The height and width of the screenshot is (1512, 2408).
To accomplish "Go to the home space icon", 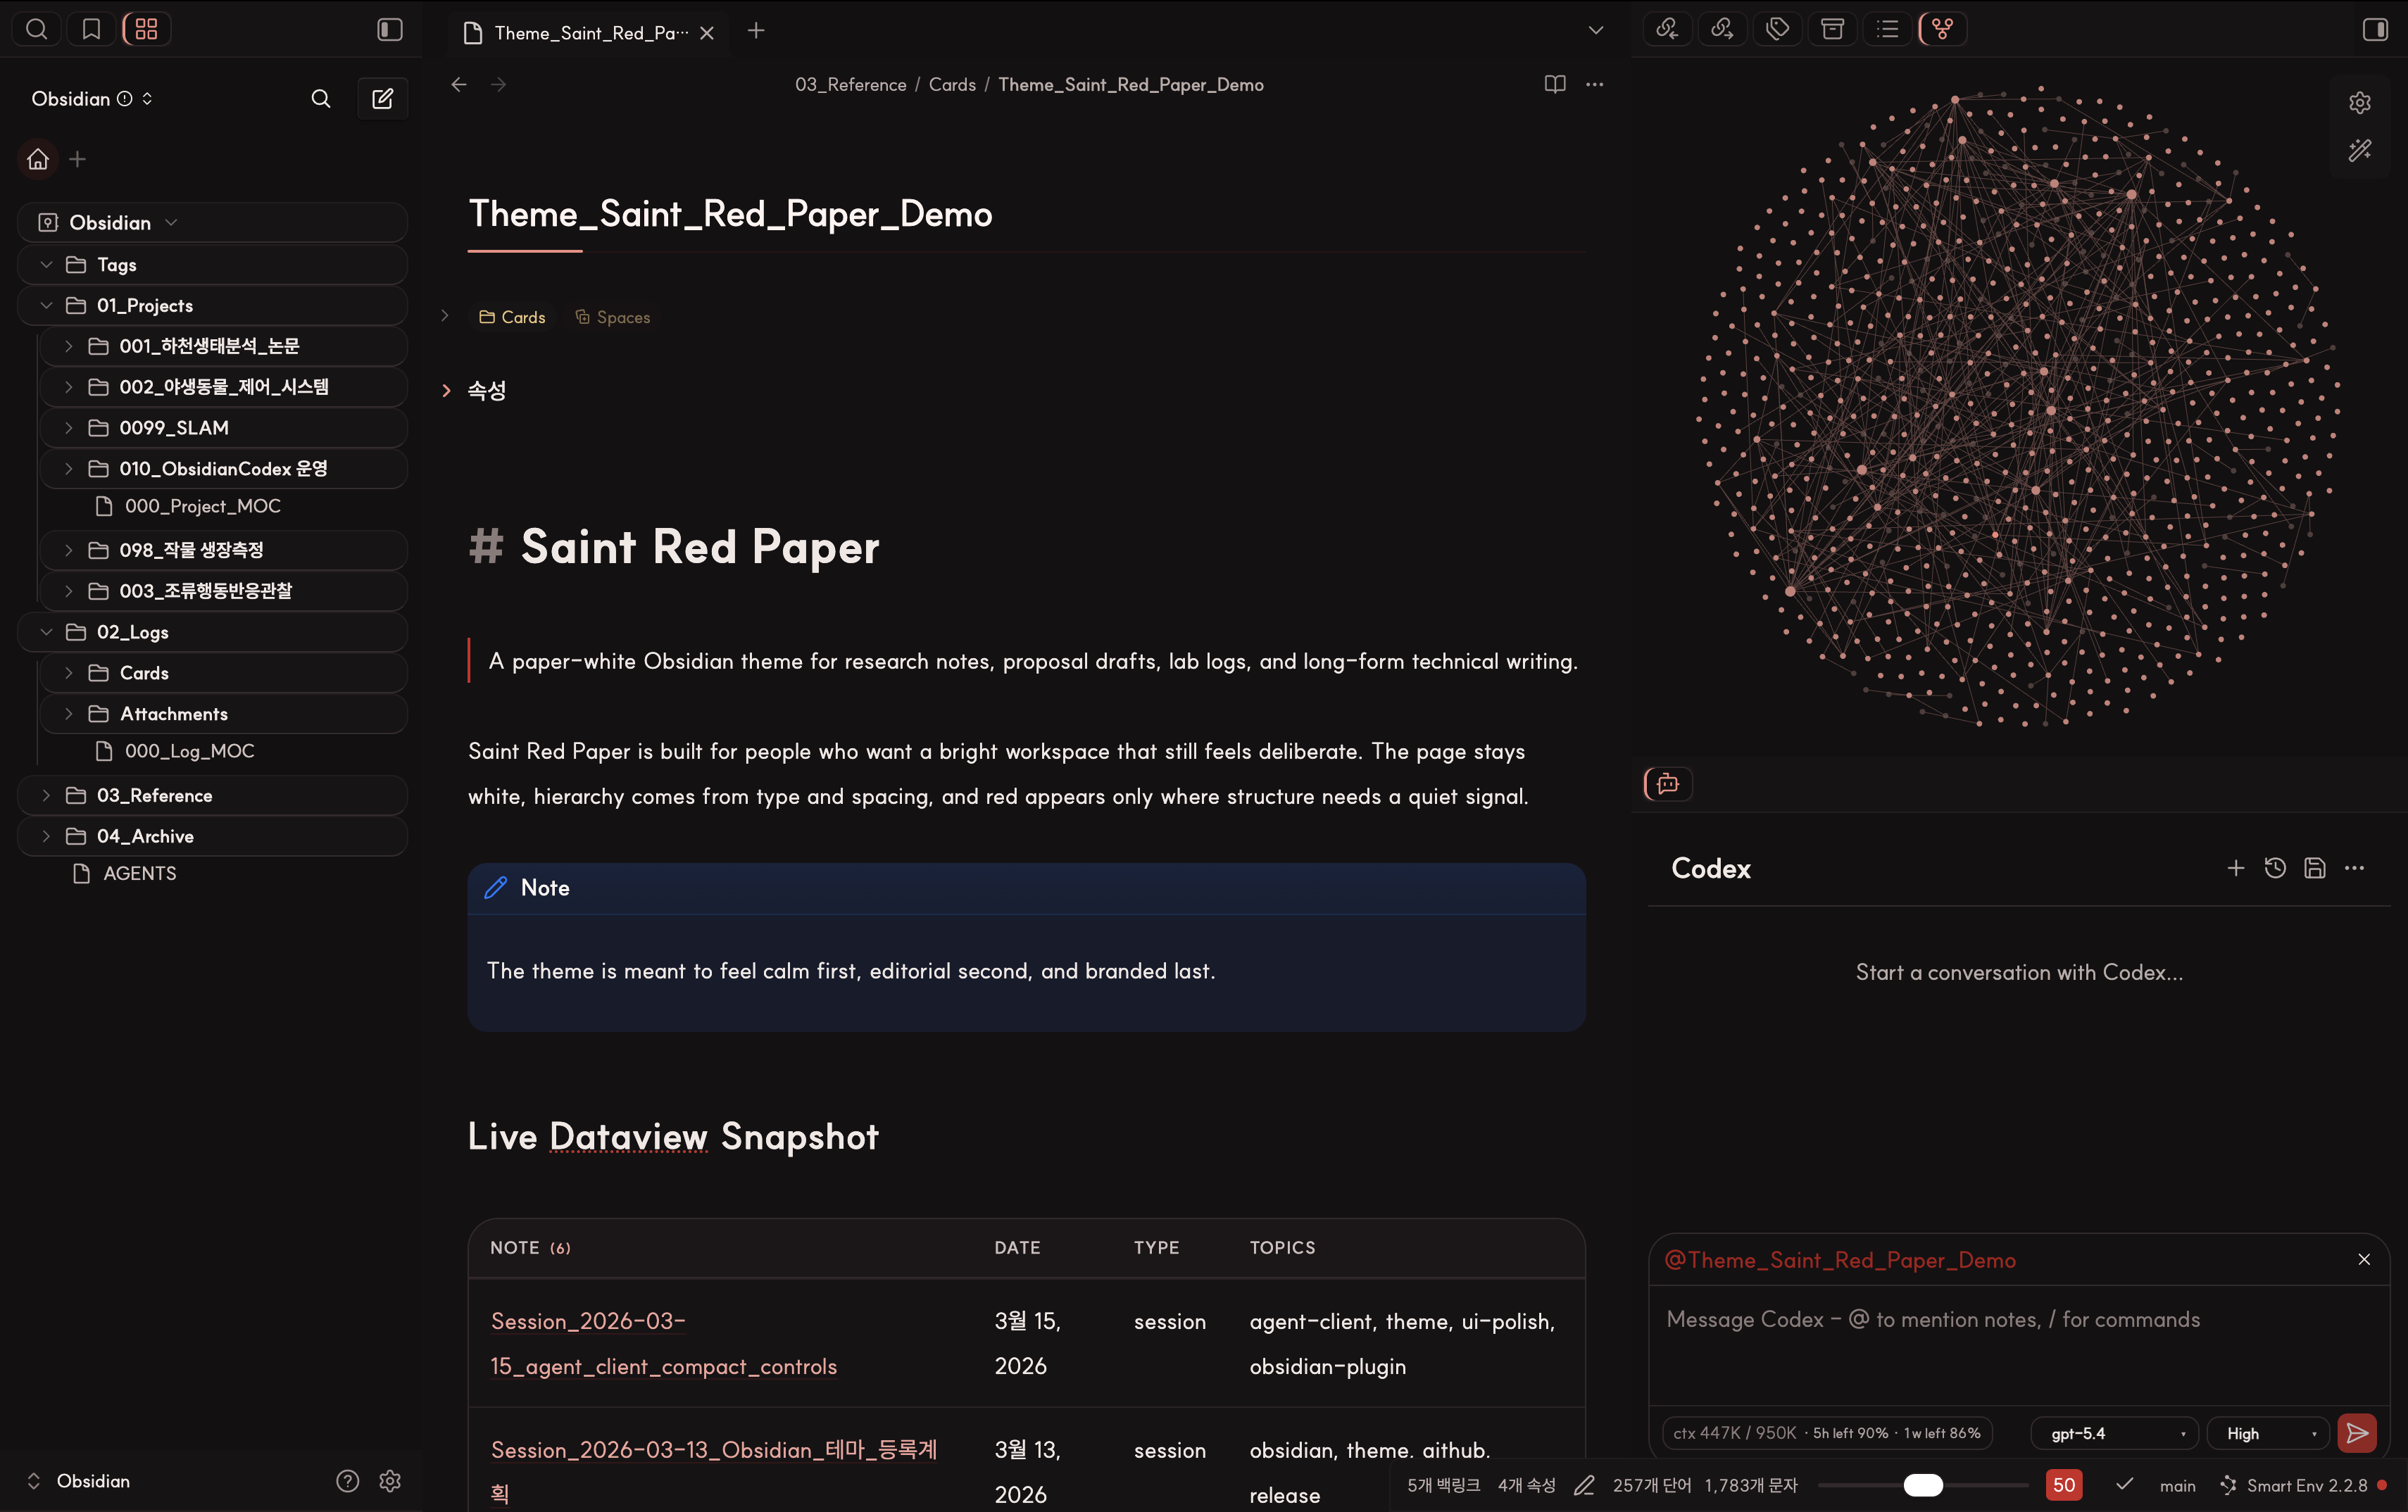I will [38, 159].
